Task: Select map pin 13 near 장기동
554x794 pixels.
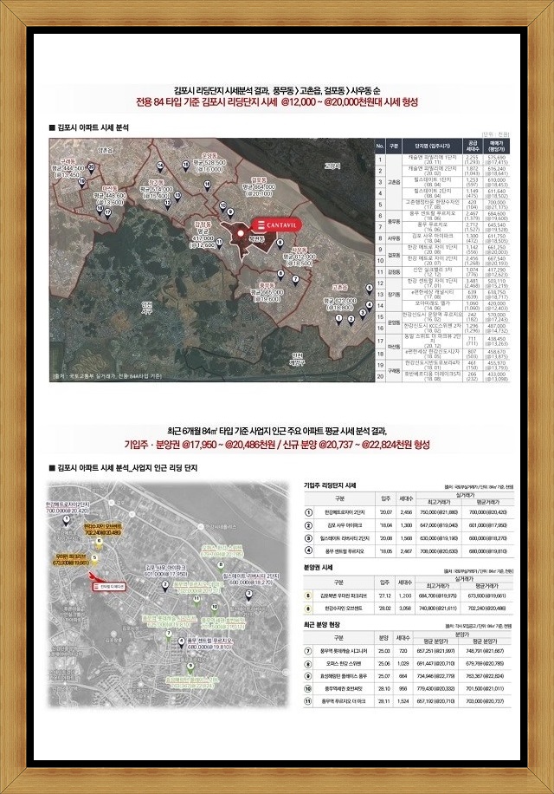Action: tap(177, 195)
